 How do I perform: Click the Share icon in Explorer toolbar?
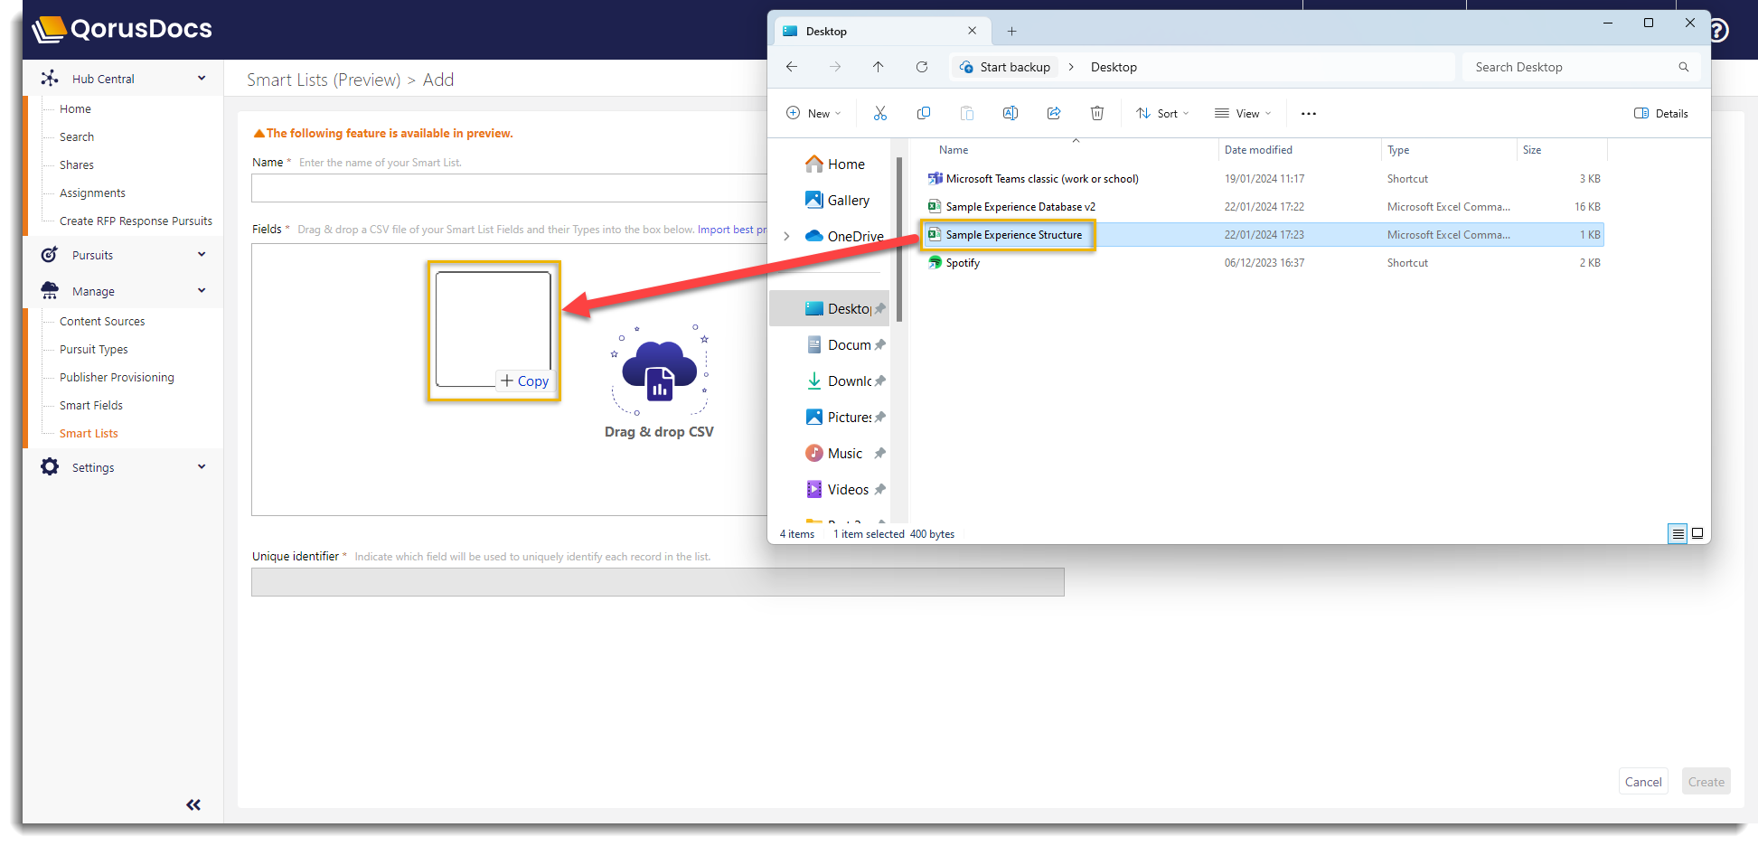[1053, 113]
